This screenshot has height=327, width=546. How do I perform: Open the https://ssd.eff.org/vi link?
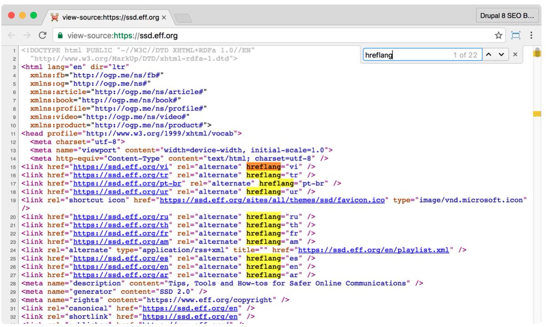tap(121, 167)
